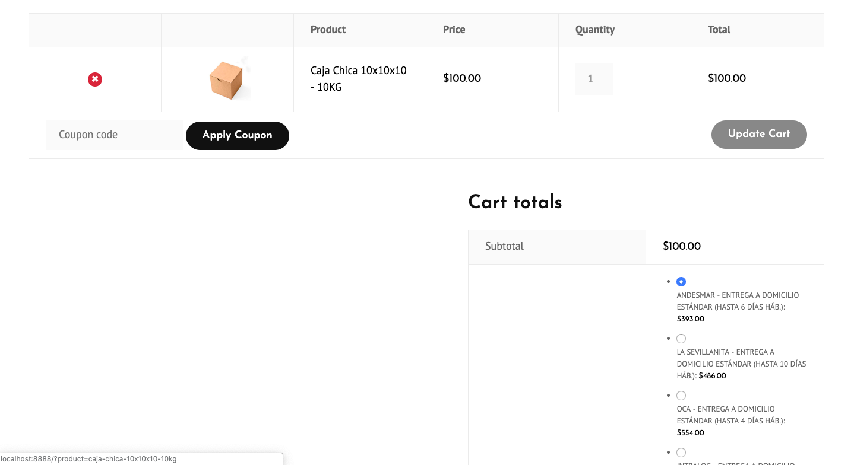Click the Quantity column header
Image resolution: width=854 pixels, height=465 pixels.
point(595,30)
